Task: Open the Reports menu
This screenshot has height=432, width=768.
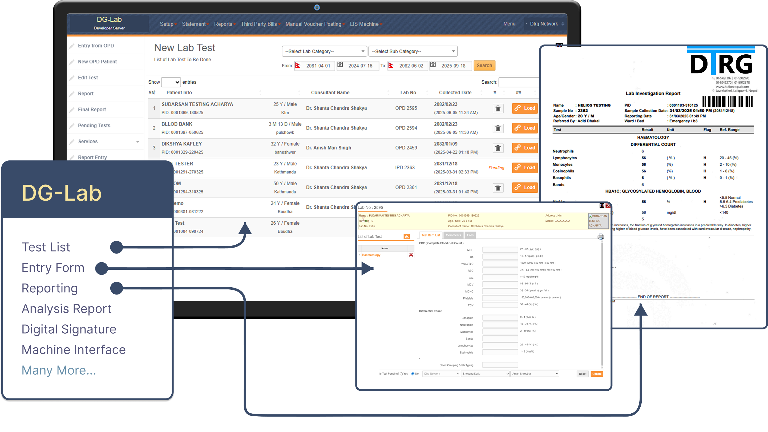Action: tap(224, 24)
